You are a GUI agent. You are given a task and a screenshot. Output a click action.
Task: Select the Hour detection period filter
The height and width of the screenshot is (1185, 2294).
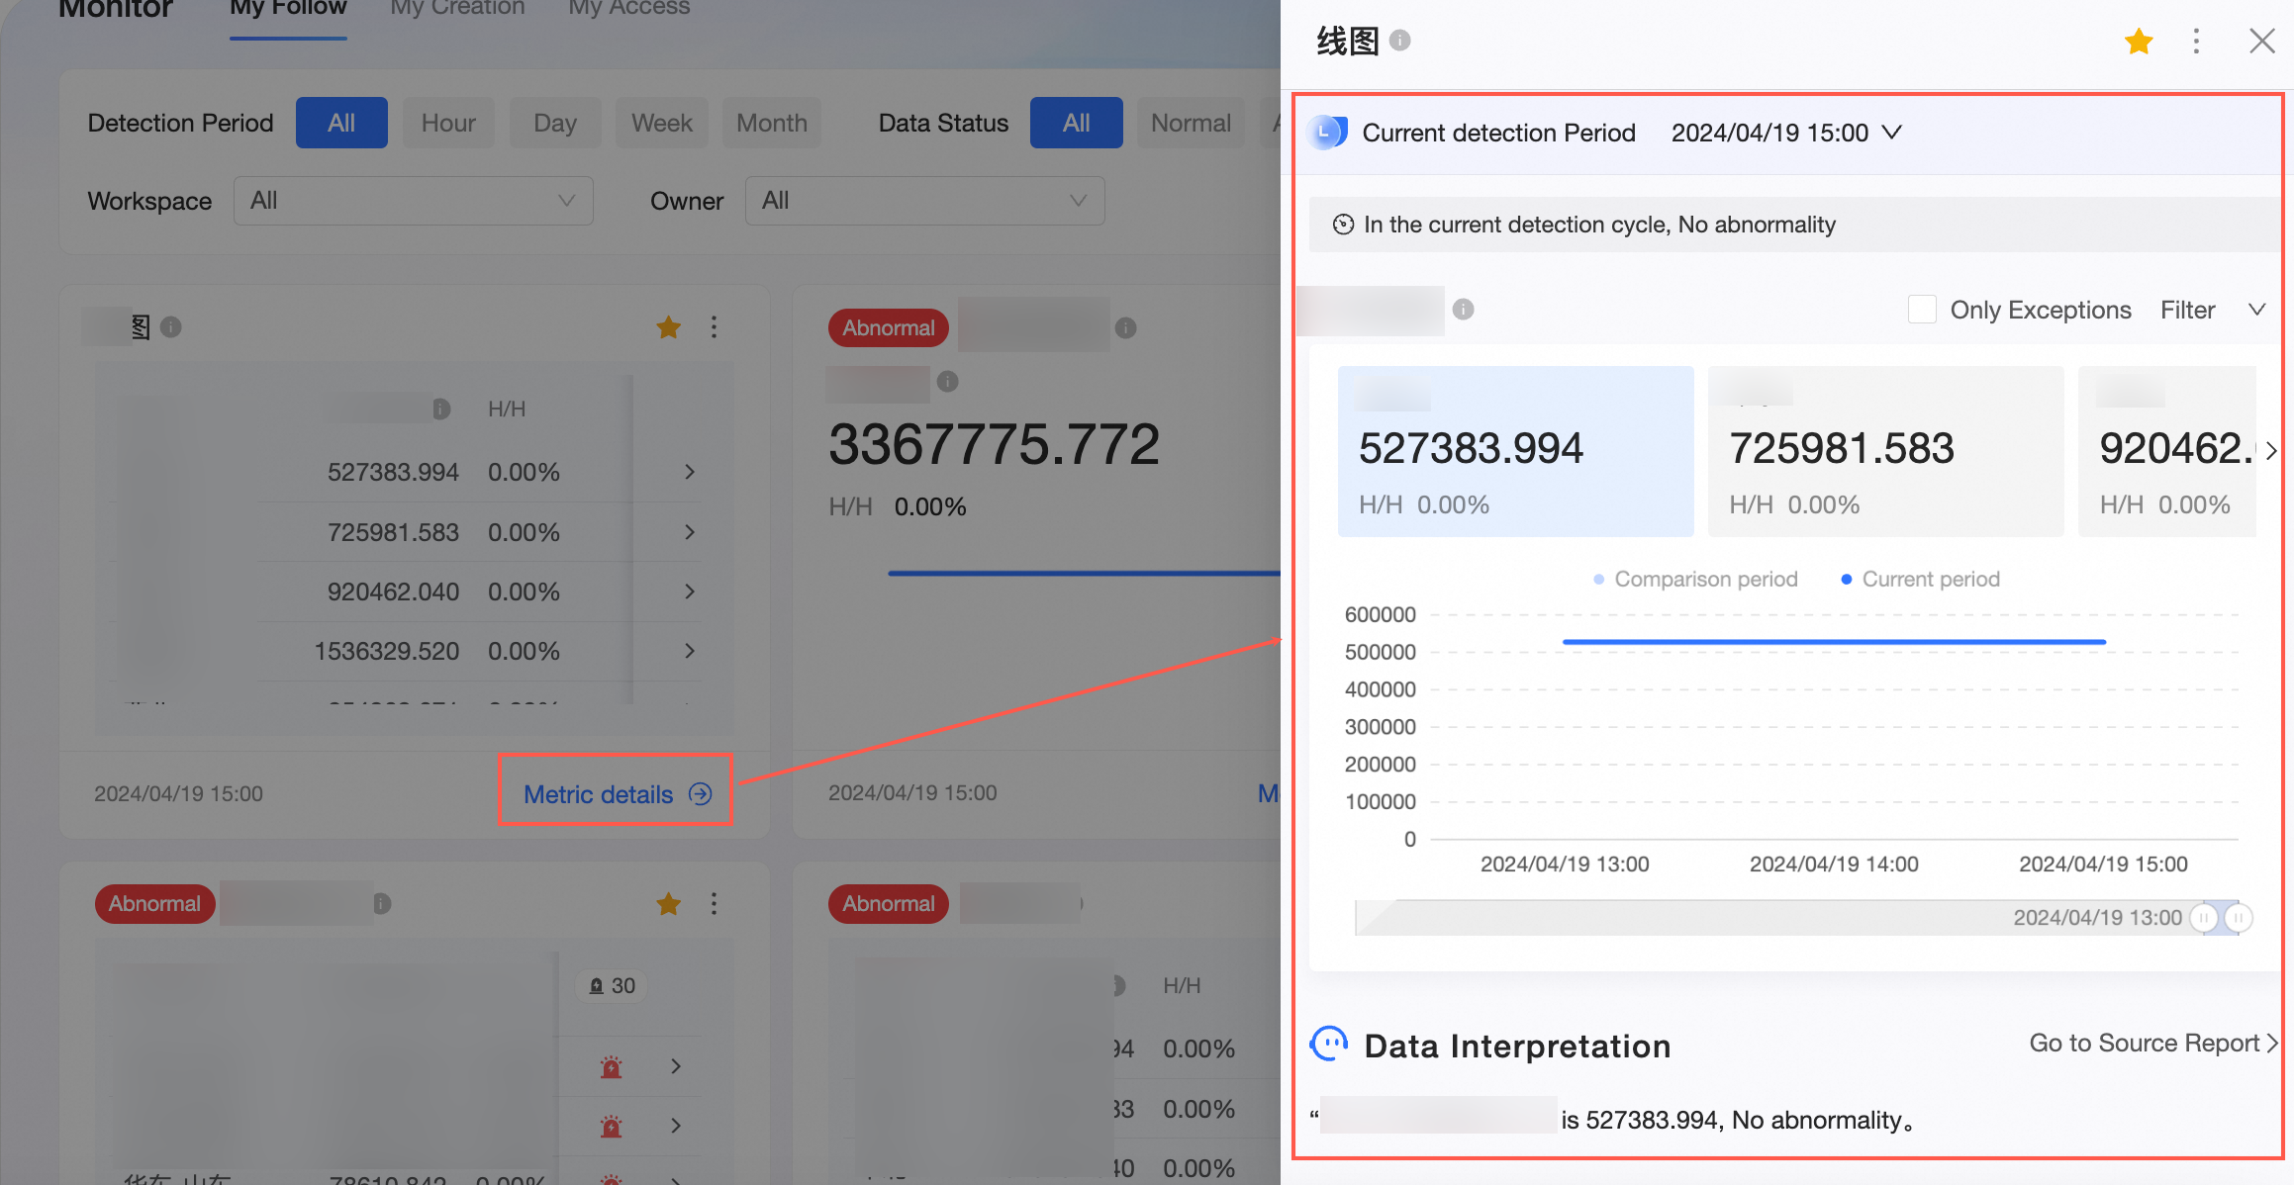click(x=448, y=123)
